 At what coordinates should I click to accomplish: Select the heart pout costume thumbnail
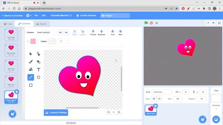tap(11, 82)
